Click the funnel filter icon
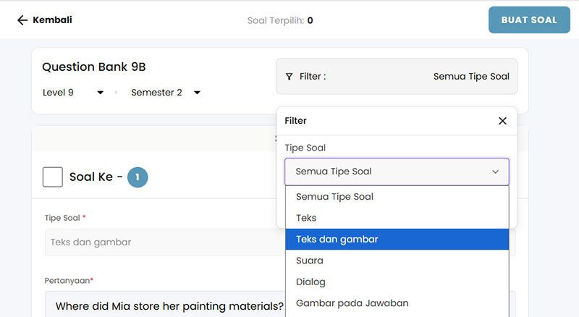The height and width of the screenshot is (317, 579). [x=289, y=77]
